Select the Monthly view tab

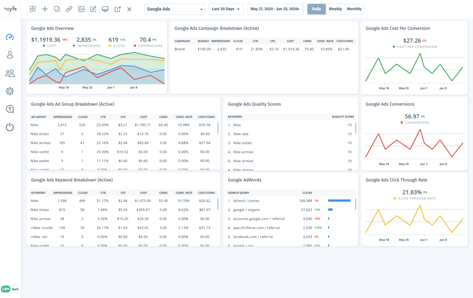354,9
